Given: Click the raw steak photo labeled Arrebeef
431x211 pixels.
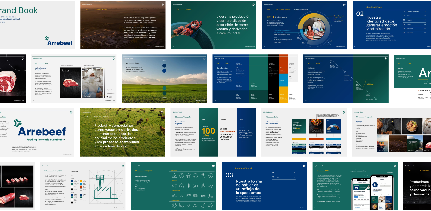Looking at the screenshot, I should 71,83.
